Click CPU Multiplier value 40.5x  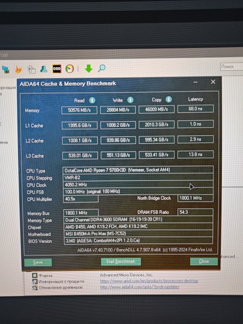81,199
